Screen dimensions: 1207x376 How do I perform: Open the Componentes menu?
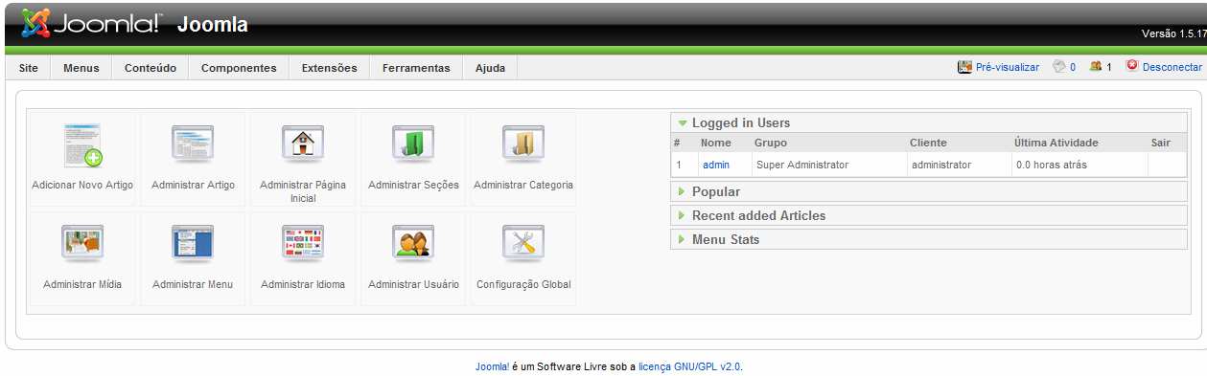(239, 68)
